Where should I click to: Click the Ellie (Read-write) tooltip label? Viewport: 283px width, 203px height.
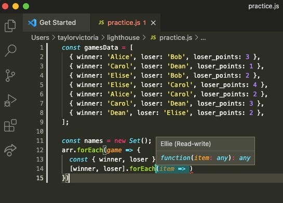click(185, 144)
